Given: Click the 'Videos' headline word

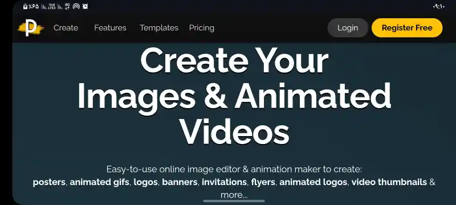Looking at the screenshot, I should click(x=234, y=131).
